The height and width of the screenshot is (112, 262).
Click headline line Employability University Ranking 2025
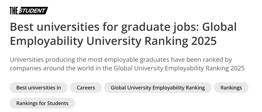[x=113, y=41]
